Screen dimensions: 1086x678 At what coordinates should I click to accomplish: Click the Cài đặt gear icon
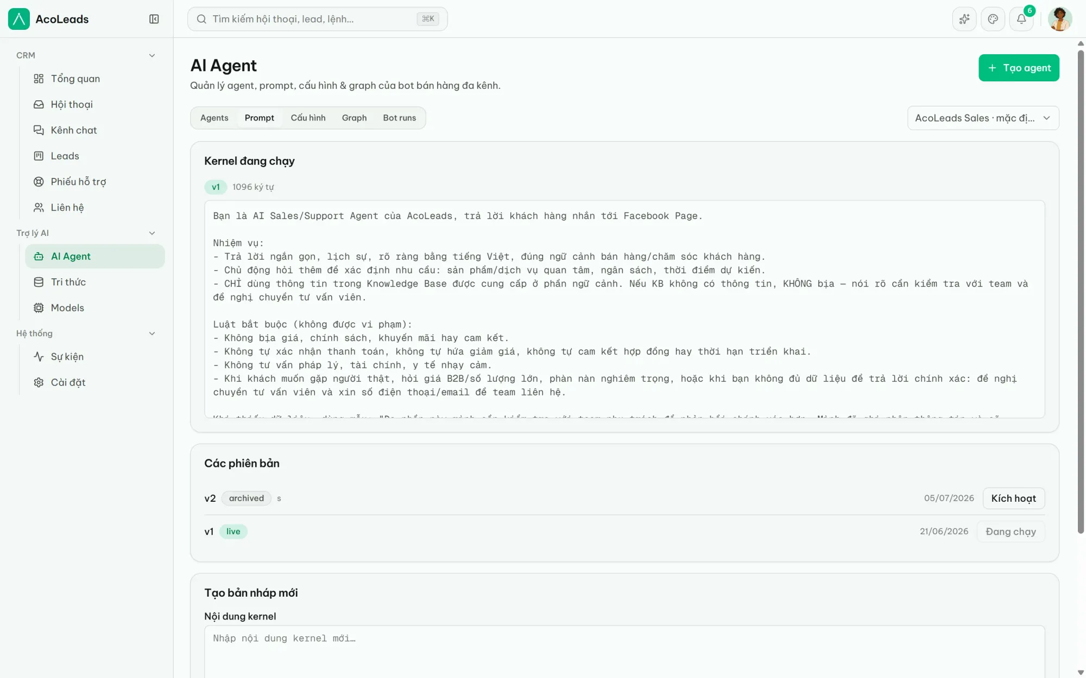pos(39,382)
